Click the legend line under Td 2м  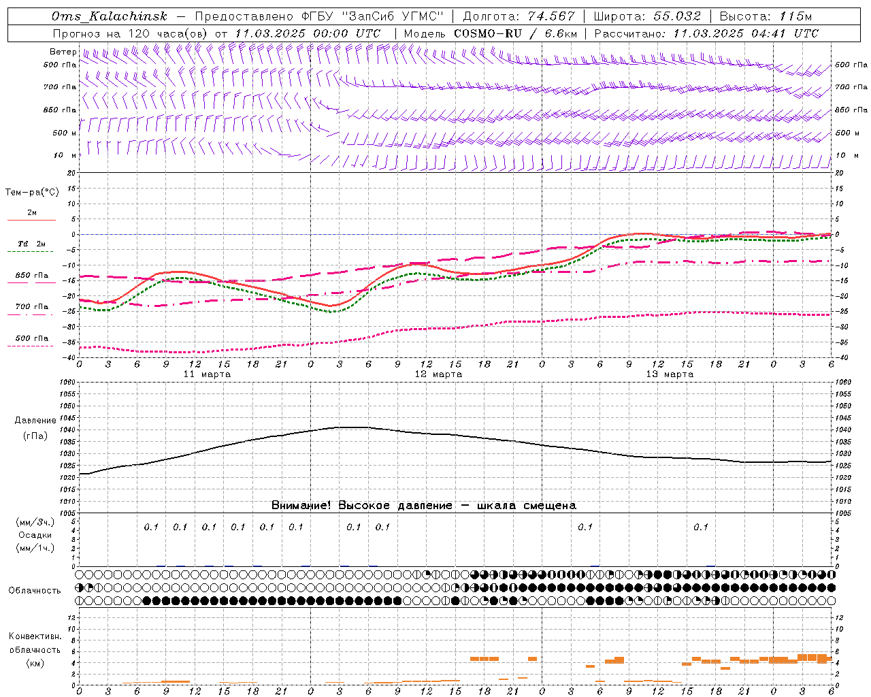click(31, 252)
